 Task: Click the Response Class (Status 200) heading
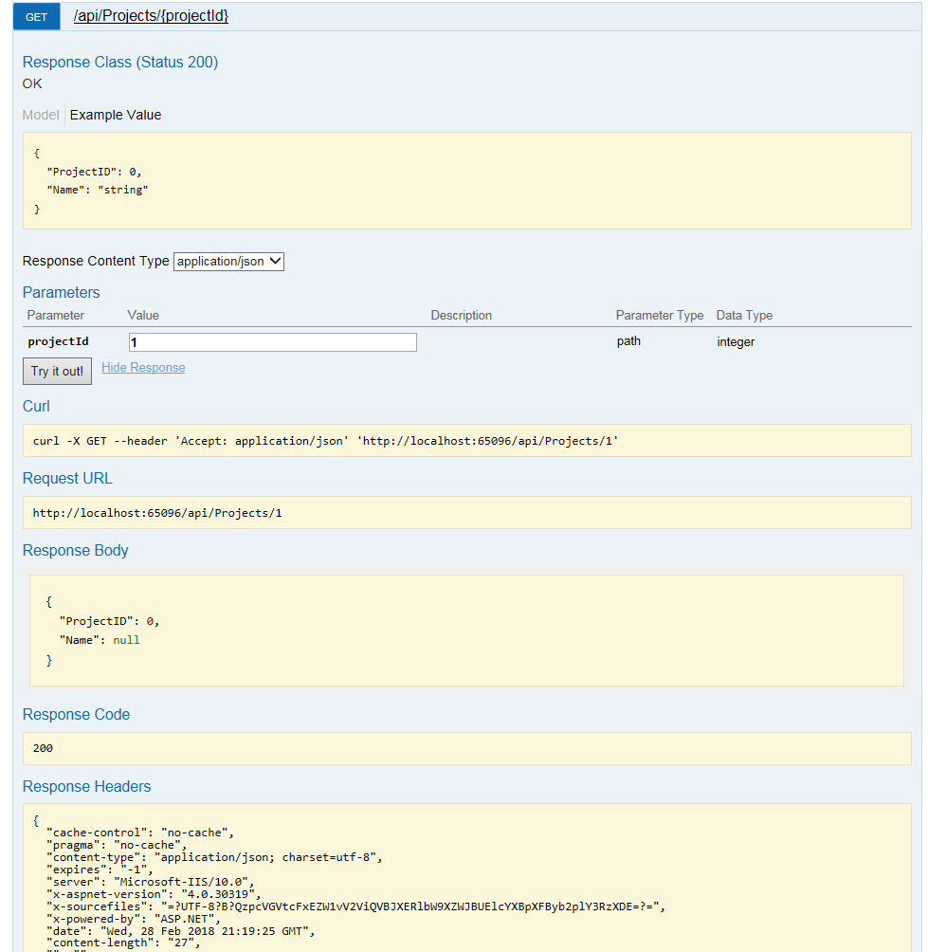(x=120, y=63)
